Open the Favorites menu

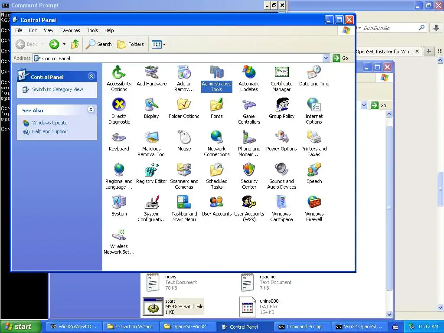[x=70, y=30]
